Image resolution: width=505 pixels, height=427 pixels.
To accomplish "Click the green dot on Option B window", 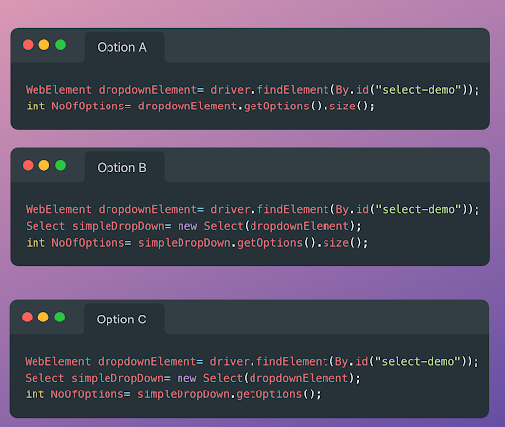I will click(x=60, y=165).
